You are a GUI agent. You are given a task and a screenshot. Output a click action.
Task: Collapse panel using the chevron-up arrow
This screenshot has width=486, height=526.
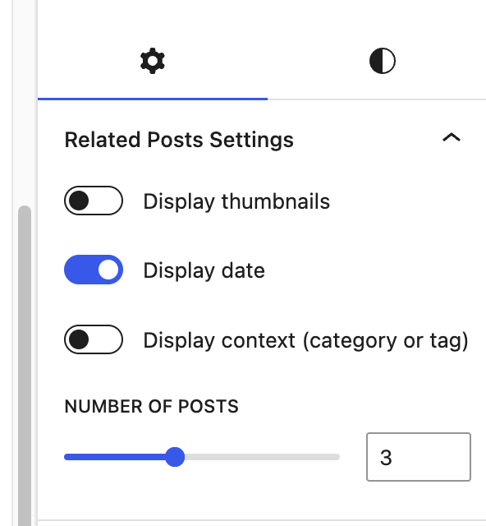point(452,137)
